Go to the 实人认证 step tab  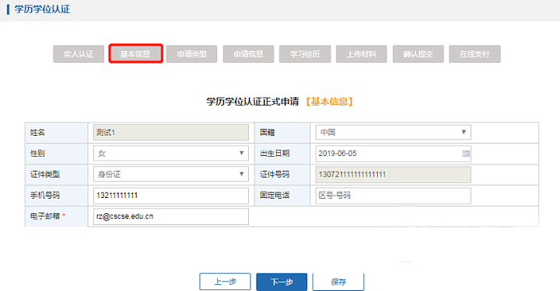[x=79, y=54]
